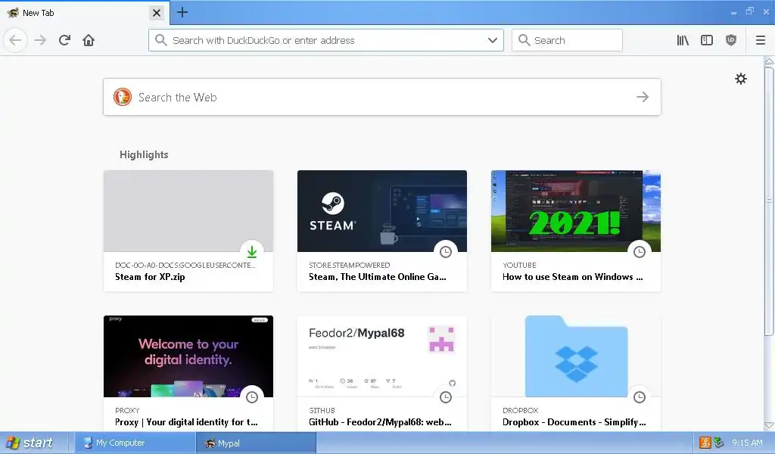Click history clock icon on Dropbox card
775x454 pixels.
coord(640,396)
